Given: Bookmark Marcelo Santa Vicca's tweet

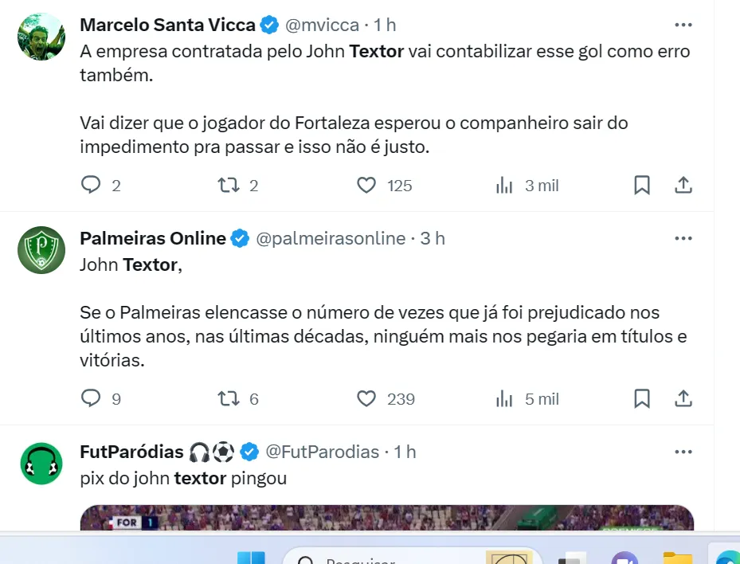Looking at the screenshot, I should click(x=642, y=186).
